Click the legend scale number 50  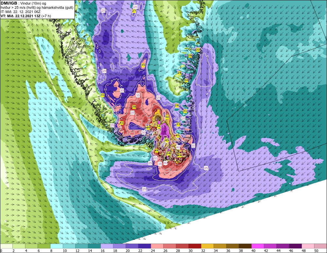[x=316, y=251]
